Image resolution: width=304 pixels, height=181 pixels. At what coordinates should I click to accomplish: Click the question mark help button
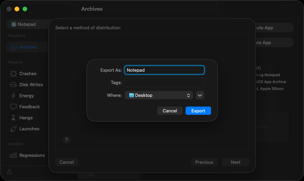click(67, 140)
